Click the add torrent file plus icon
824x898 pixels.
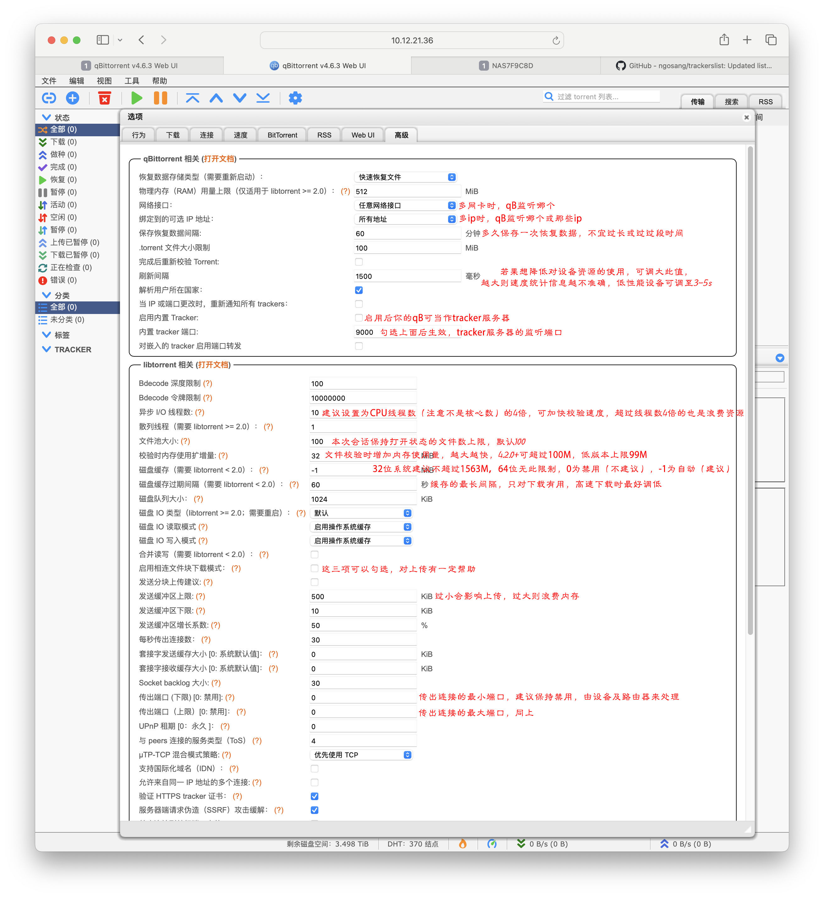point(73,98)
